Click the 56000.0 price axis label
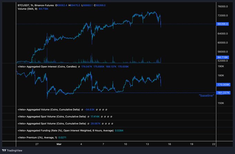The image size is (235, 154). pyautogui.click(x=223, y=52)
